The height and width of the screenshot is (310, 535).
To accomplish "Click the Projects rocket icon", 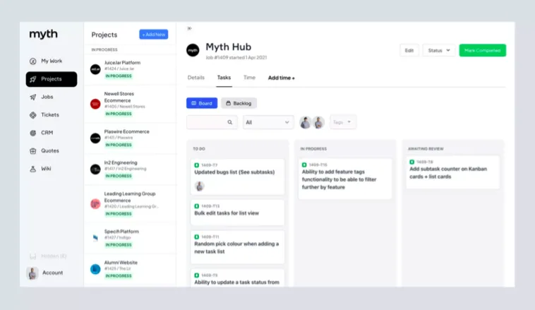I will [32, 79].
